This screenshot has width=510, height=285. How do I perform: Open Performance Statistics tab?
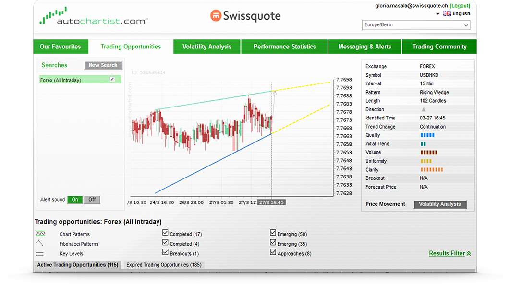coord(285,47)
